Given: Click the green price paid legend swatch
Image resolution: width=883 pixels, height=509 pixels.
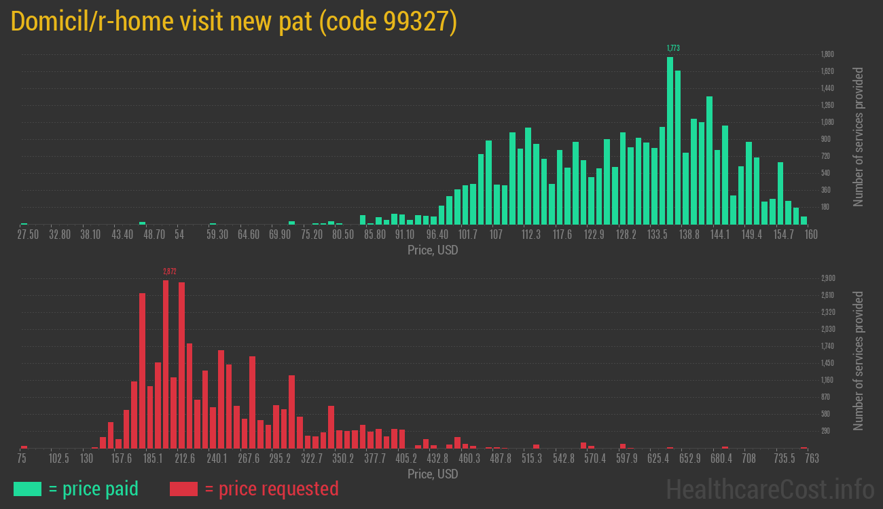Looking at the screenshot, I should coord(28,489).
